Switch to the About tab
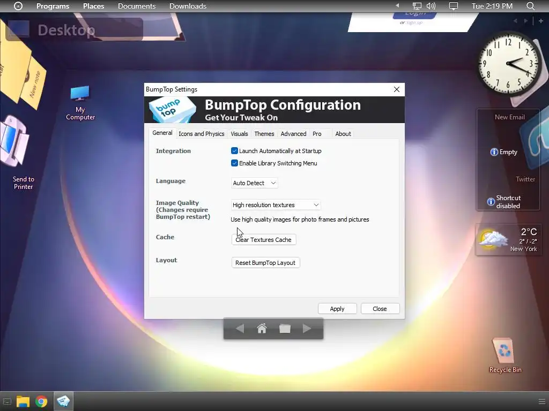 click(x=343, y=134)
